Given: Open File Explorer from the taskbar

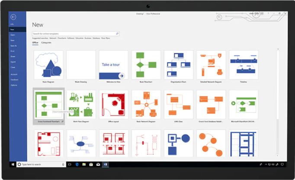Looking at the screenshot, I should point(84,164).
